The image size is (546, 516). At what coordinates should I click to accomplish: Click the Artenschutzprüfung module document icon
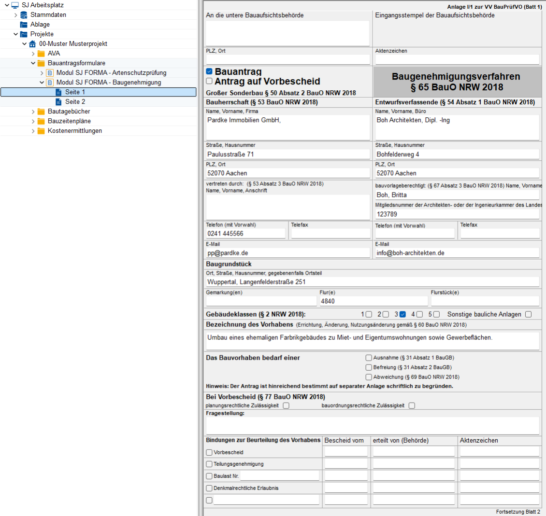(50, 73)
